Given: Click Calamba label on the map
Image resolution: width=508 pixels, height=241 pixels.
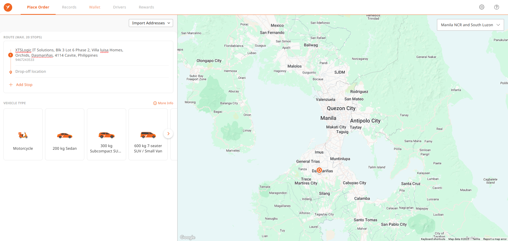Looking at the screenshot, I should [x=362, y=198].
